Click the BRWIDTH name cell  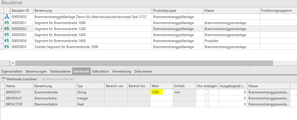click(19, 92)
